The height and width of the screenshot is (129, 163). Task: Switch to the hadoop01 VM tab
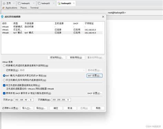[x=26, y=3]
